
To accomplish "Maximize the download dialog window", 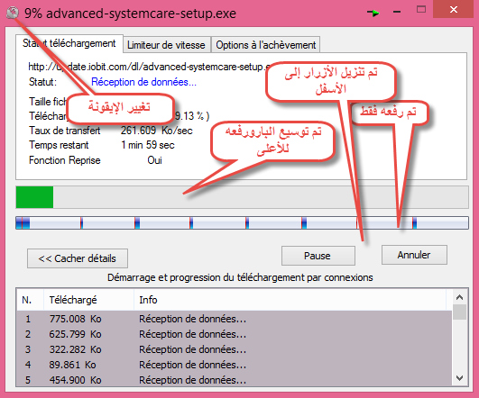I will 421,9.
